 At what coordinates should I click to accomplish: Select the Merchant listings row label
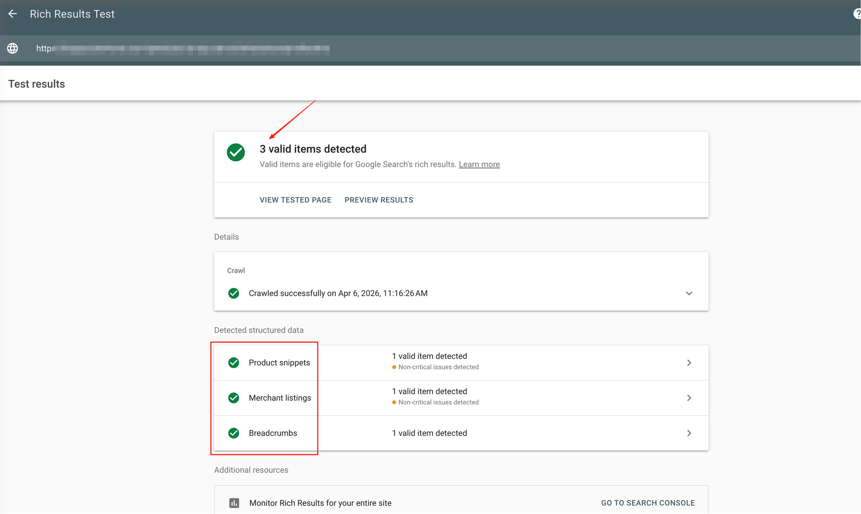[280, 398]
